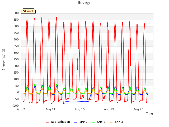Click the blue SHF 1 legend swatch
The height and width of the screenshot is (127, 169).
(x=76, y=122)
